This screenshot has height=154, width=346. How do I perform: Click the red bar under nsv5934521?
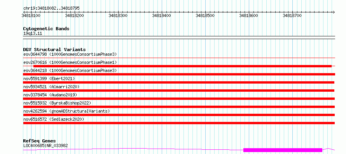[x=179, y=91]
